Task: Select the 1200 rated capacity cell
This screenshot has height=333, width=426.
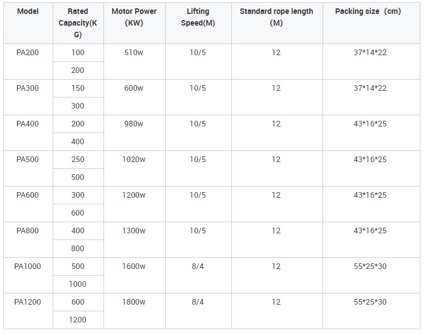Action: click(78, 320)
